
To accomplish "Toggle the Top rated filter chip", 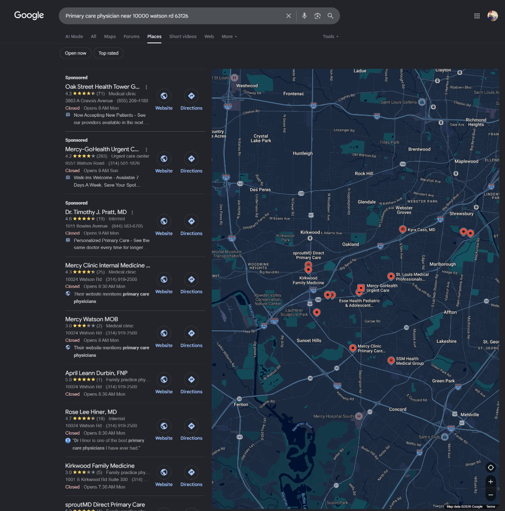I will 108,53.
